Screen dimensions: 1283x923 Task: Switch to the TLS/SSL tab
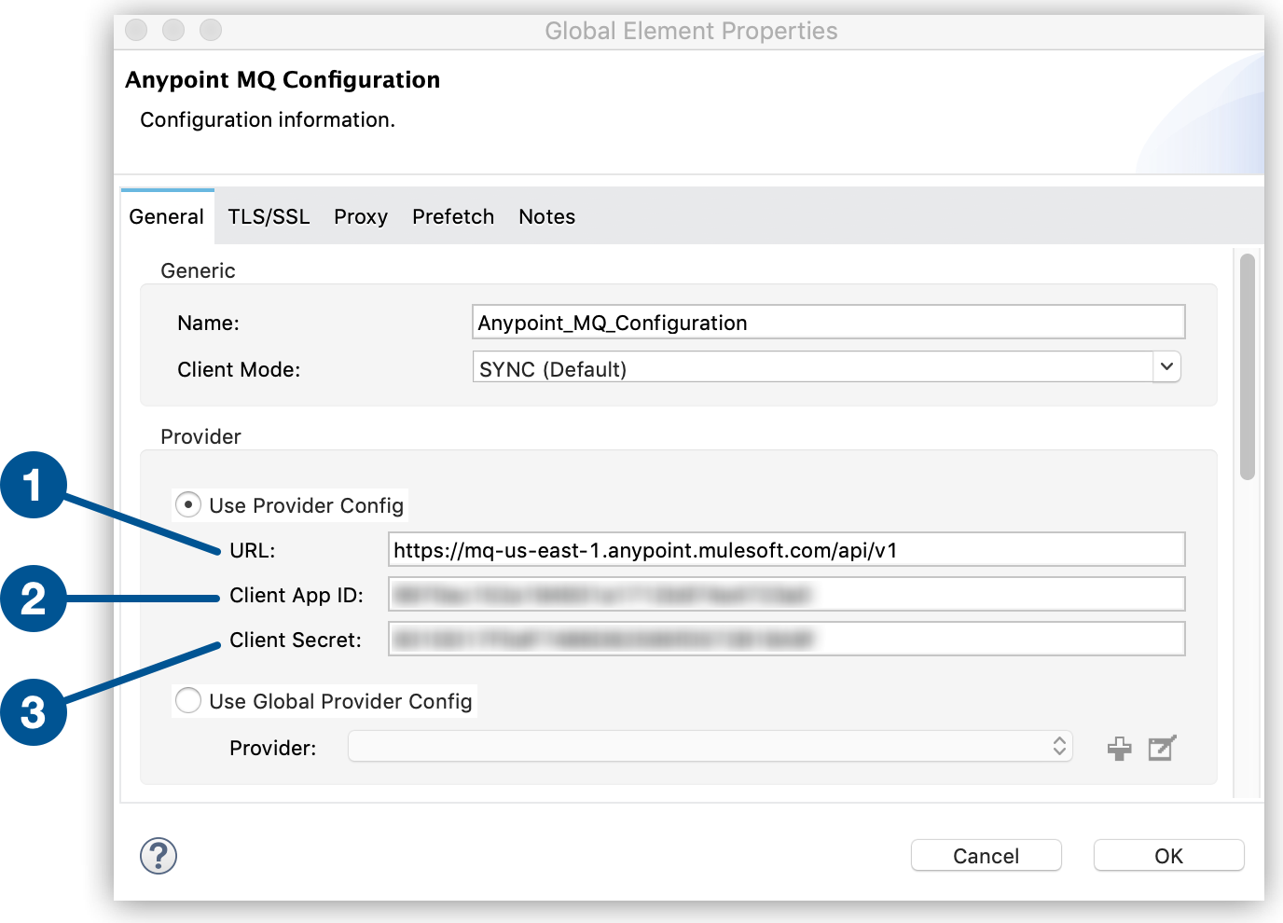pyautogui.click(x=269, y=216)
